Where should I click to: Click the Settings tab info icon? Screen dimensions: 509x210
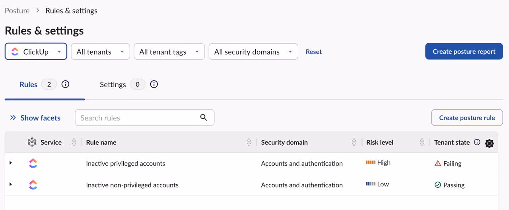coord(154,84)
